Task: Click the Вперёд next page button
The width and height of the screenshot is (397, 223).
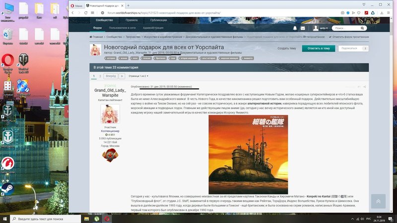Action: coord(111,76)
